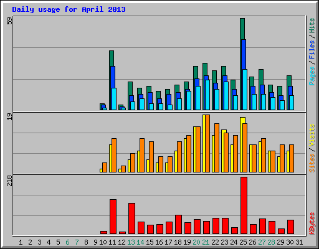Viewport: 319px width, 249px height.
Task: Click day 2 on the x-axis
Action: [30, 242]
